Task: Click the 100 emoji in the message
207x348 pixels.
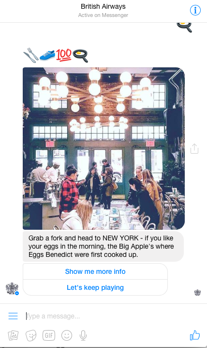Action: tap(63, 55)
